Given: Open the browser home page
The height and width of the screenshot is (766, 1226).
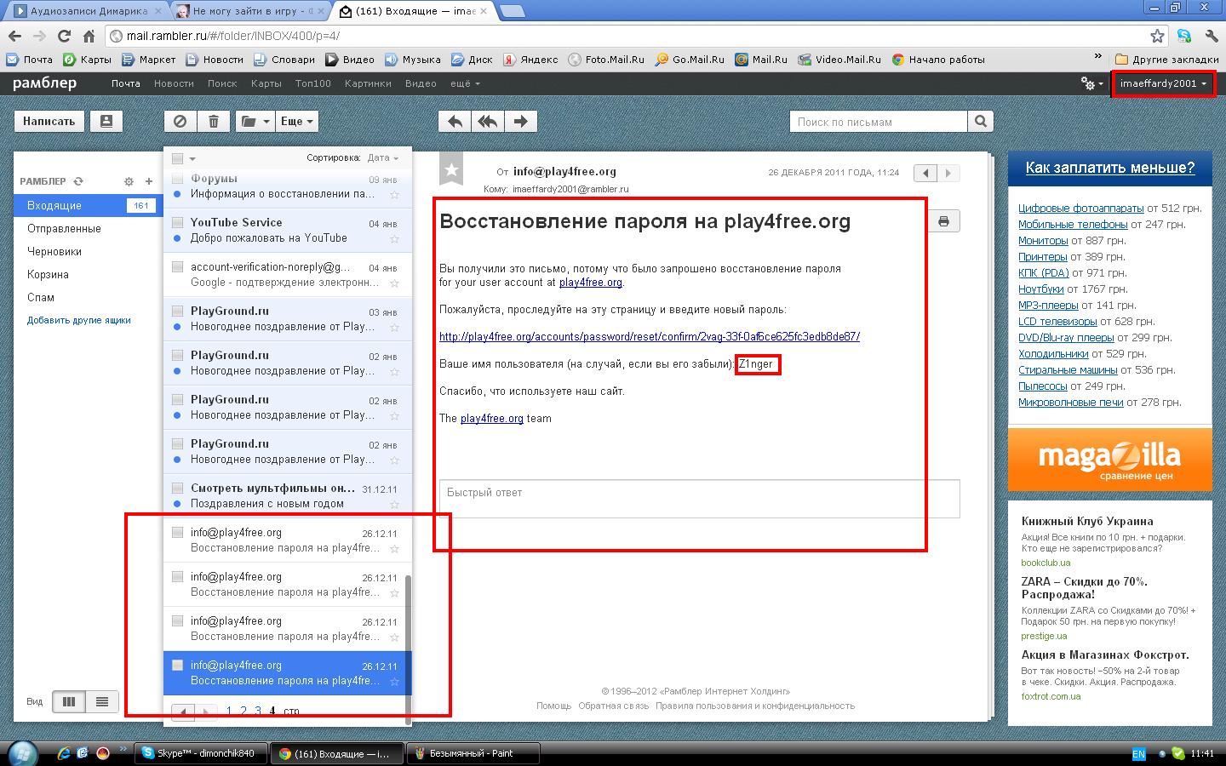Looking at the screenshot, I should (x=89, y=36).
